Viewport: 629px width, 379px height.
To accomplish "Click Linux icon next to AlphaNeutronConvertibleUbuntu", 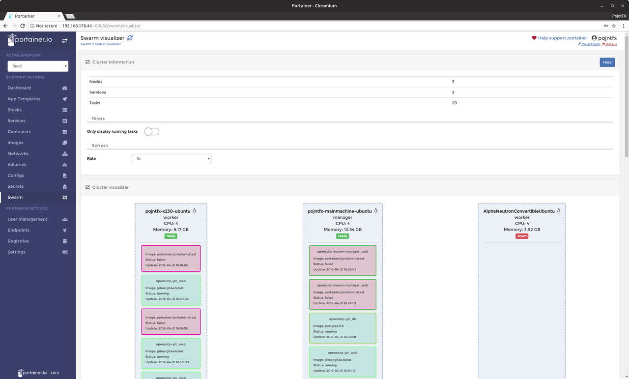I will point(558,211).
